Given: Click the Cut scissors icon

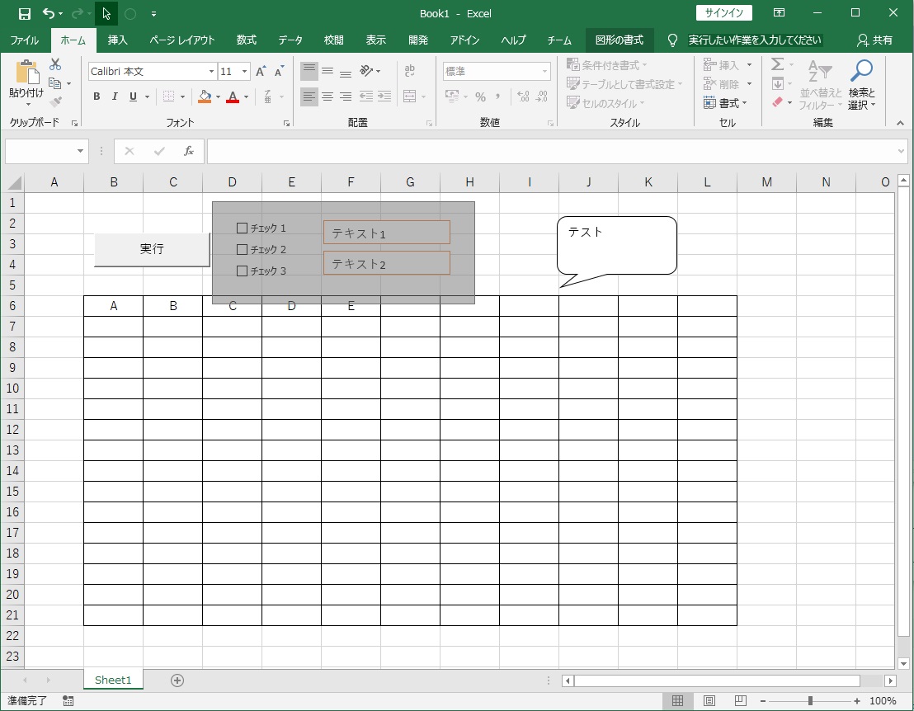Looking at the screenshot, I should (x=55, y=64).
